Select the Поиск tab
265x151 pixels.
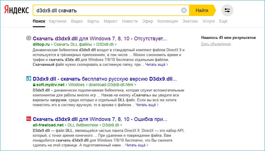(39, 21)
